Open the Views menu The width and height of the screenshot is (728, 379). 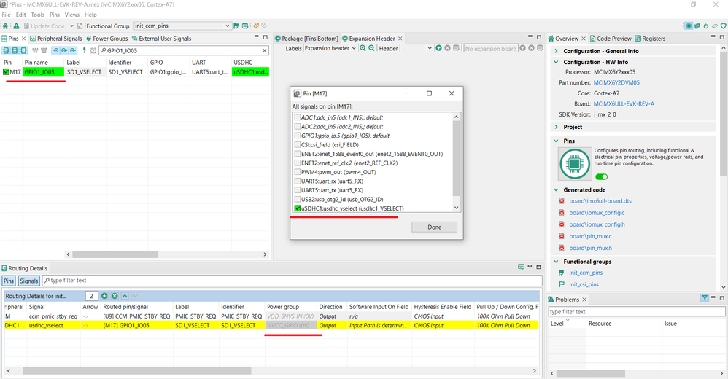coord(72,15)
